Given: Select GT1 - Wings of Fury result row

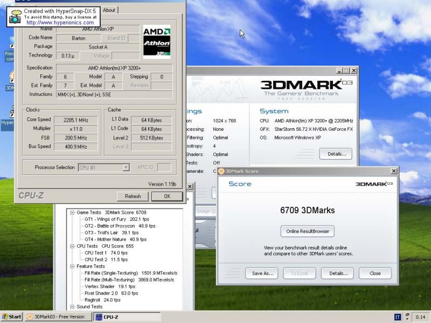Looking at the screenshot, I should 117,219.
